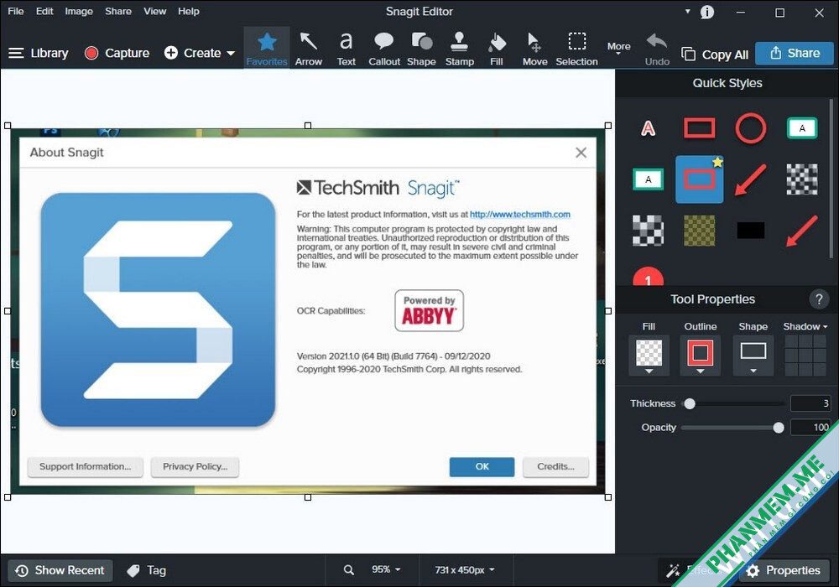The image size is (839, 587).
Task: Click the Privacy Policy button
Action: click(x=195, y=467)
